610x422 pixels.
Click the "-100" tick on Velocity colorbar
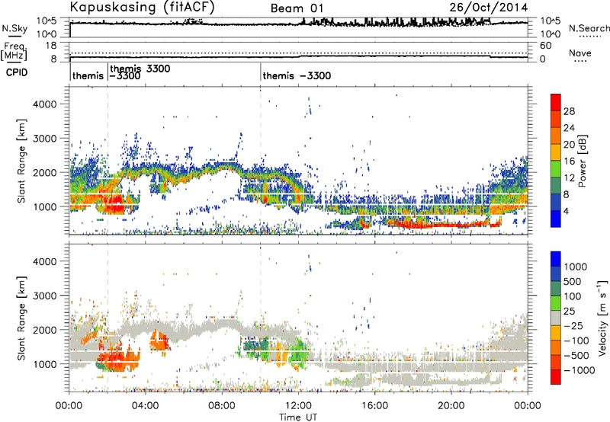(x=576, y=340)
